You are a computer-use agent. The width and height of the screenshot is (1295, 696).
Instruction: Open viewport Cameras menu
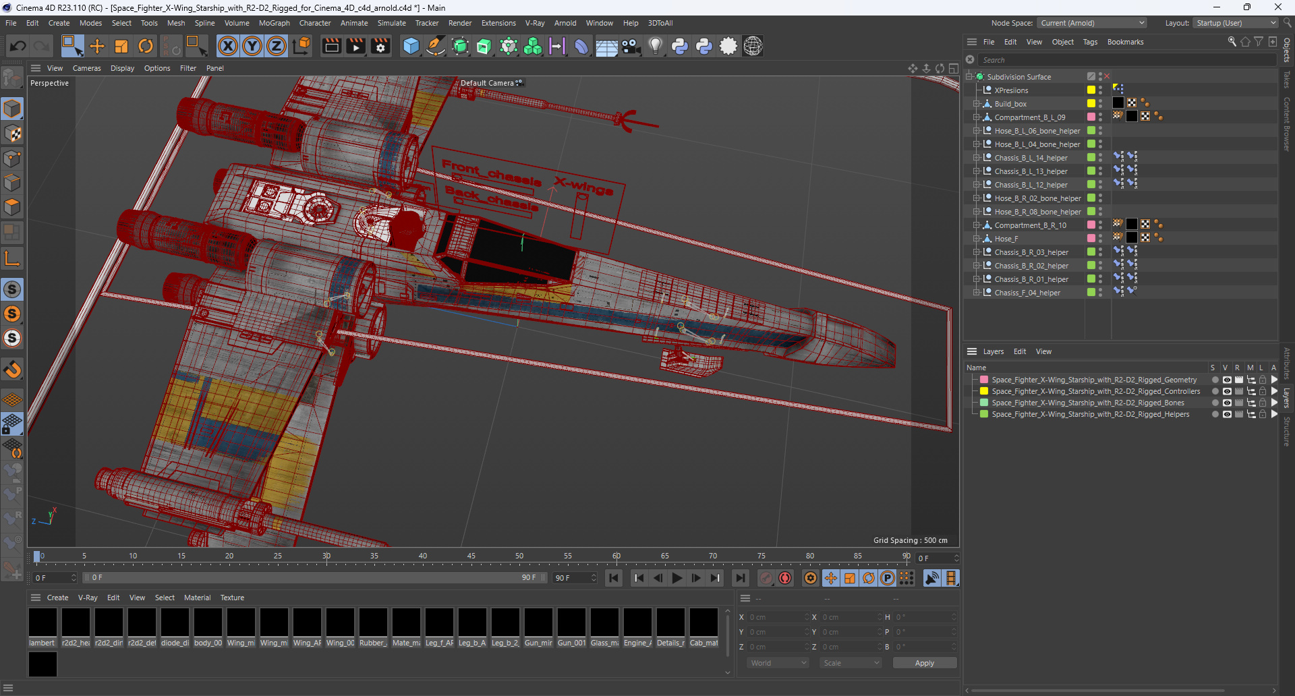[x=86, y=68]
